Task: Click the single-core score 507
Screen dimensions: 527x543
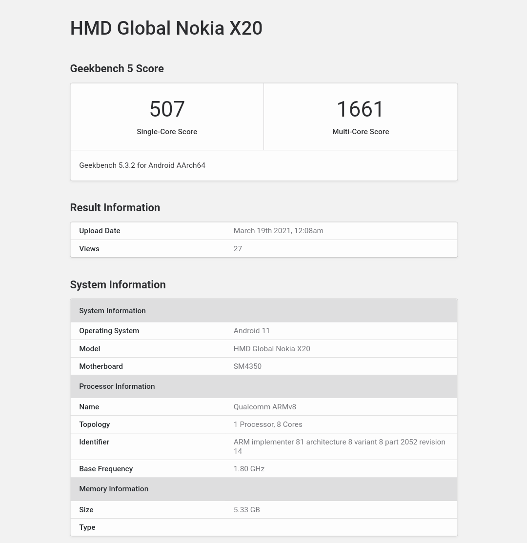Action: 167,109
